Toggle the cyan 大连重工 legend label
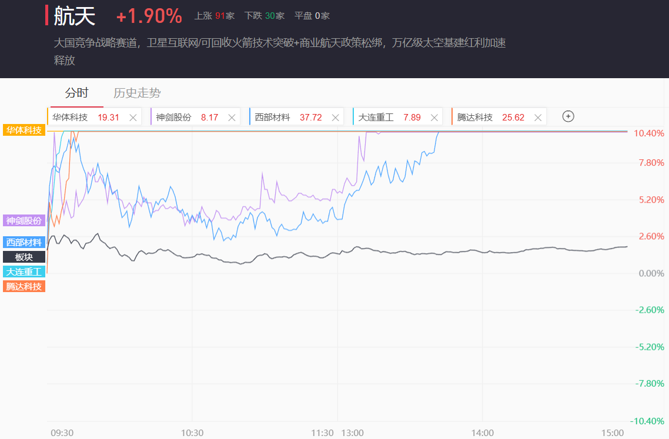The width and height of the screenshot is (669, 439). [24, 272]
